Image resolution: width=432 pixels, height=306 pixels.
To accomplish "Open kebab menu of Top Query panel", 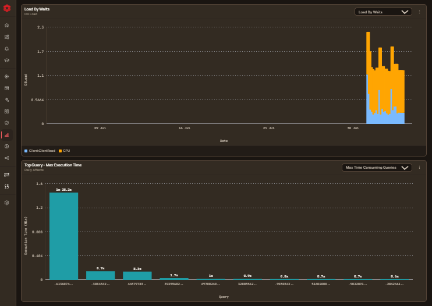I will click(419, 168).
